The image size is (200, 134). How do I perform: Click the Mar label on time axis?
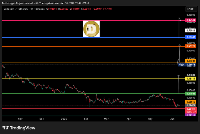click(106, 119)
